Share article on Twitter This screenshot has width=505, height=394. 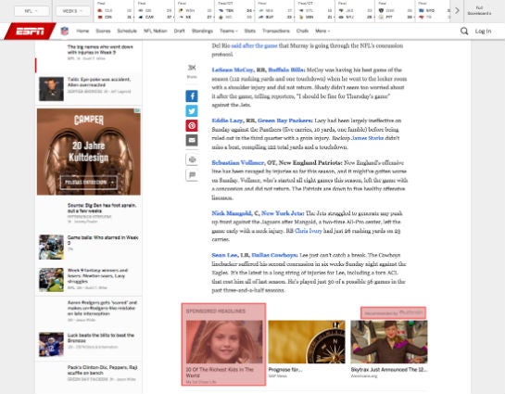[192, 111]
